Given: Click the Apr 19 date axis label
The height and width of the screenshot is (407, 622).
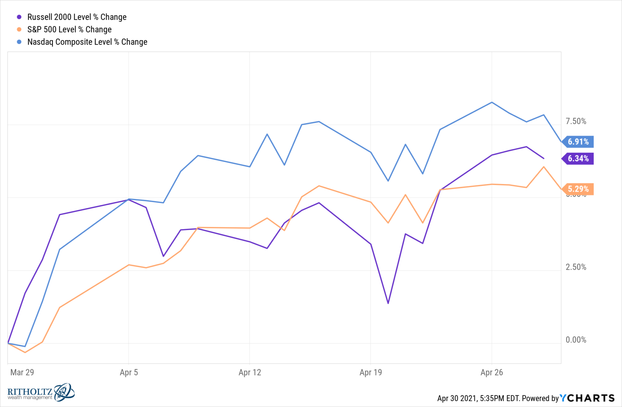Looking at the screenshot, I should 370,372.
